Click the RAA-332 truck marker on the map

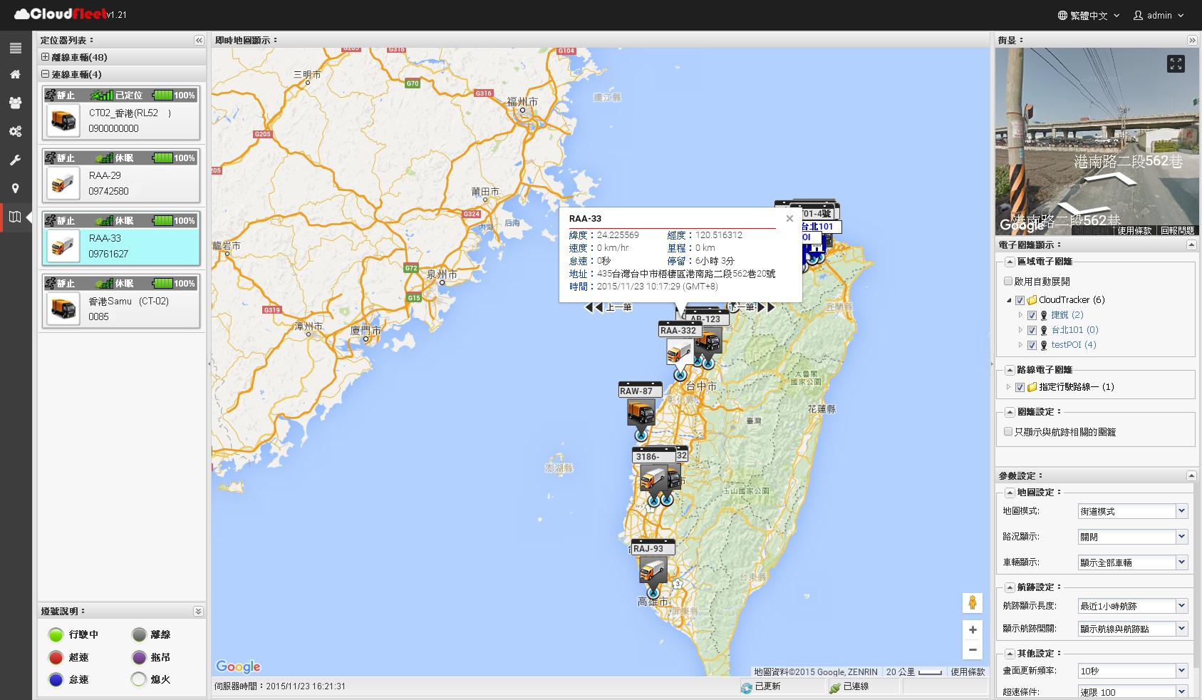tap(680, 351)
